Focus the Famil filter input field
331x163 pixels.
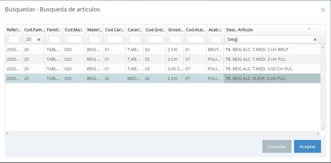[x=54, y=39]
